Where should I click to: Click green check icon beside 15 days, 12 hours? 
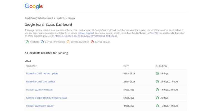coord(157,106)
